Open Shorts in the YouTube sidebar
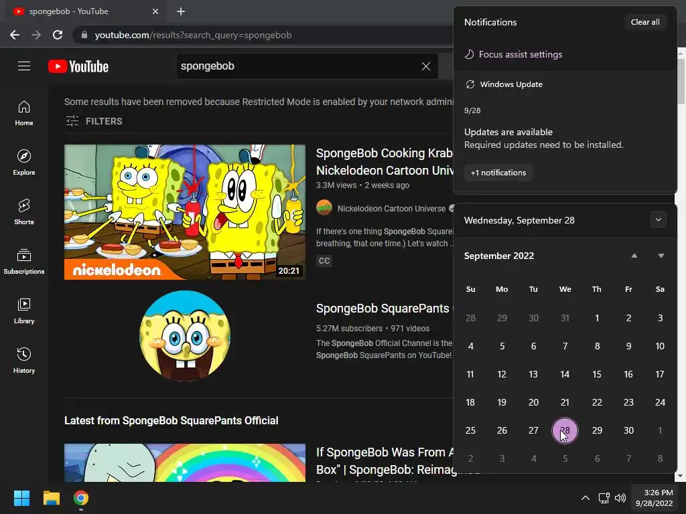 [24, 212]
